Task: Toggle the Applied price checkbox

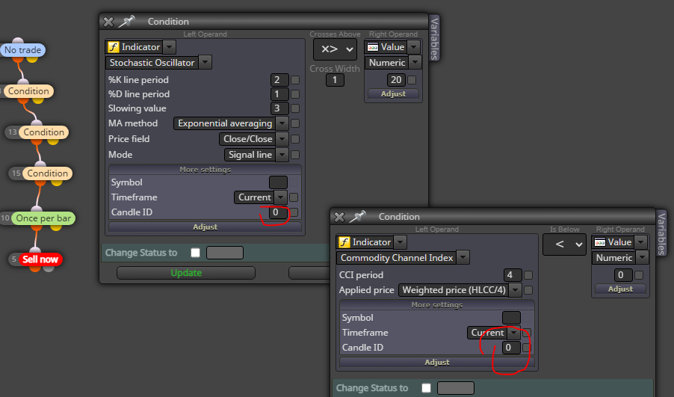Action: tap(528, 290)
